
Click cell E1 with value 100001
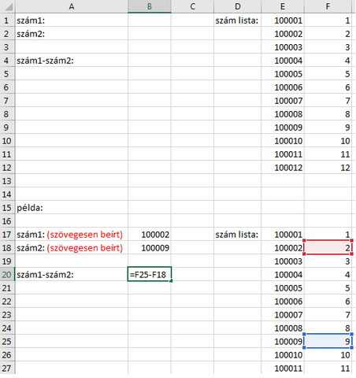pos(283,20)
